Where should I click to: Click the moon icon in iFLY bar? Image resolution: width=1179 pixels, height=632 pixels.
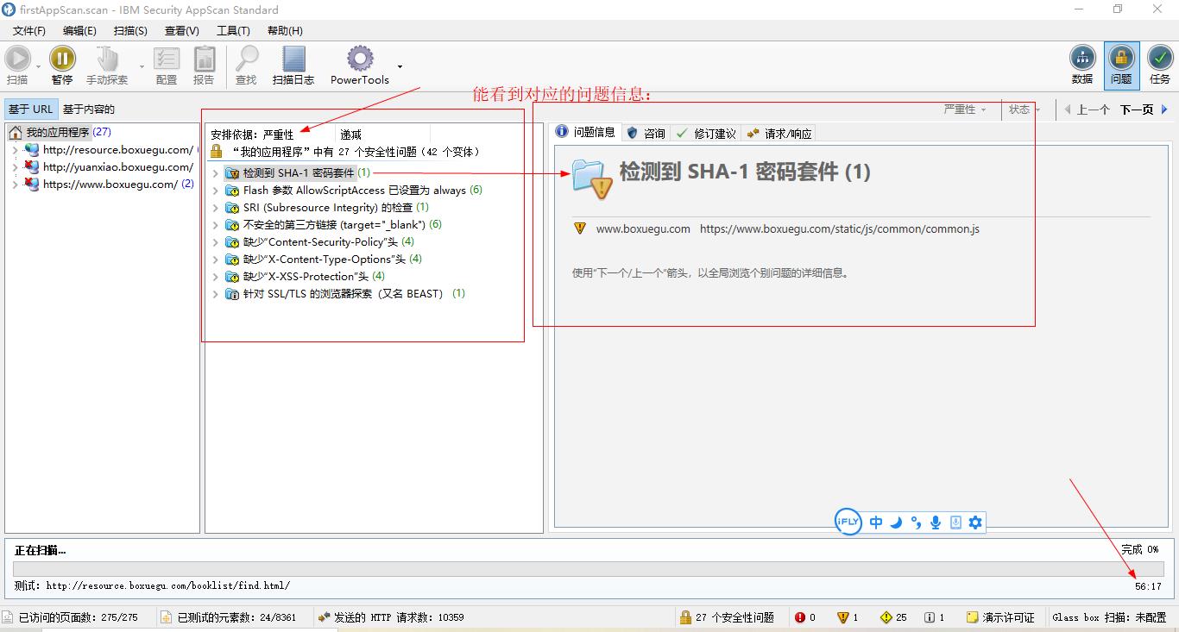tap(896, 522)
